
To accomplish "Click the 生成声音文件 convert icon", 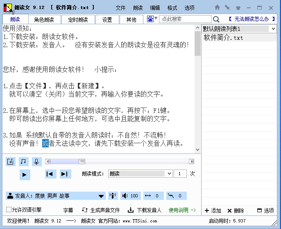I will (x=84, y=210).
